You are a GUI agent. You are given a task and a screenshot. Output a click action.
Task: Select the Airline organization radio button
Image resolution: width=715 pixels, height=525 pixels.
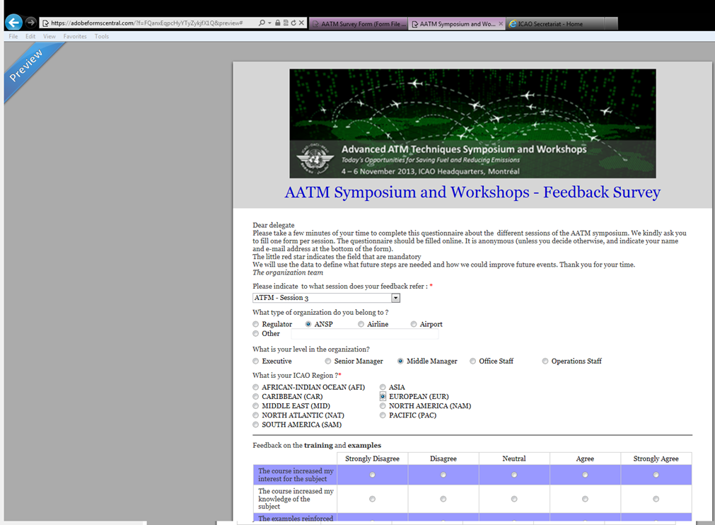point(361,324)
